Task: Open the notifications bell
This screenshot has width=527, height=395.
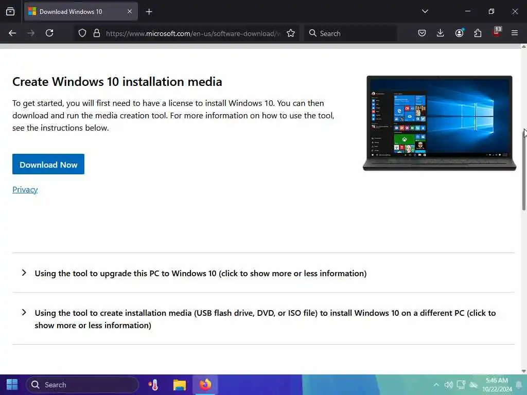Action: point(519,385)
